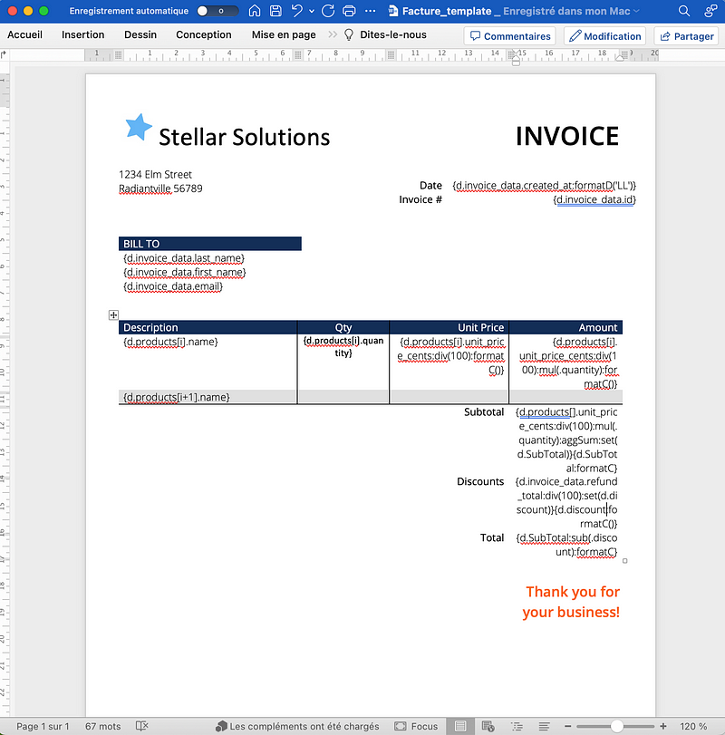Image resolution: width=725 pixels, height=735 pixels.
Task: Click the INVOICE heading text
Action: click(567, 137)
